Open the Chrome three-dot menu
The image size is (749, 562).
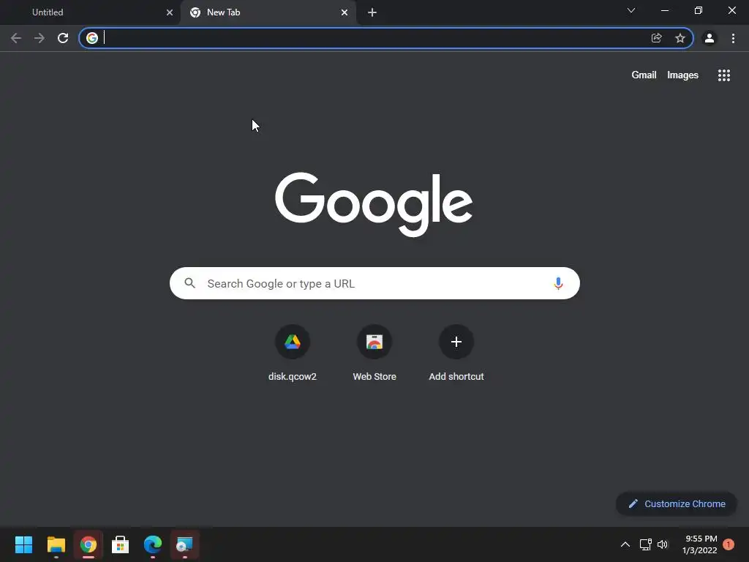(733, 38)
